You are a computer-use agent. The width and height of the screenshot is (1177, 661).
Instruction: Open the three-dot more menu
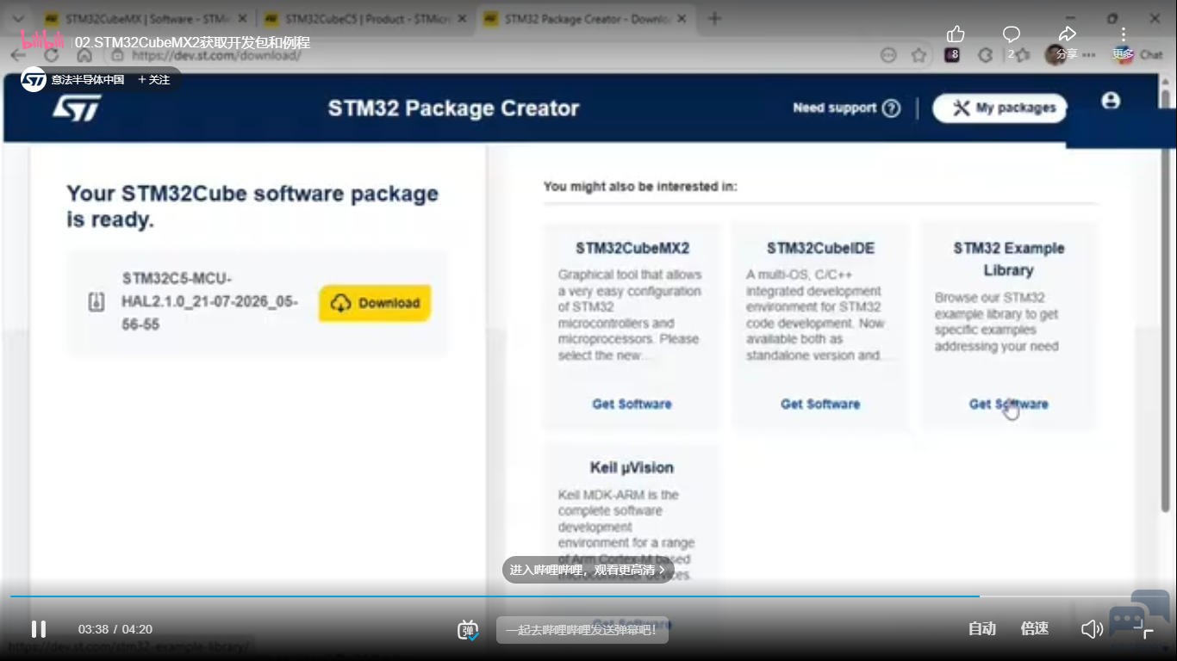(1124, 34)
